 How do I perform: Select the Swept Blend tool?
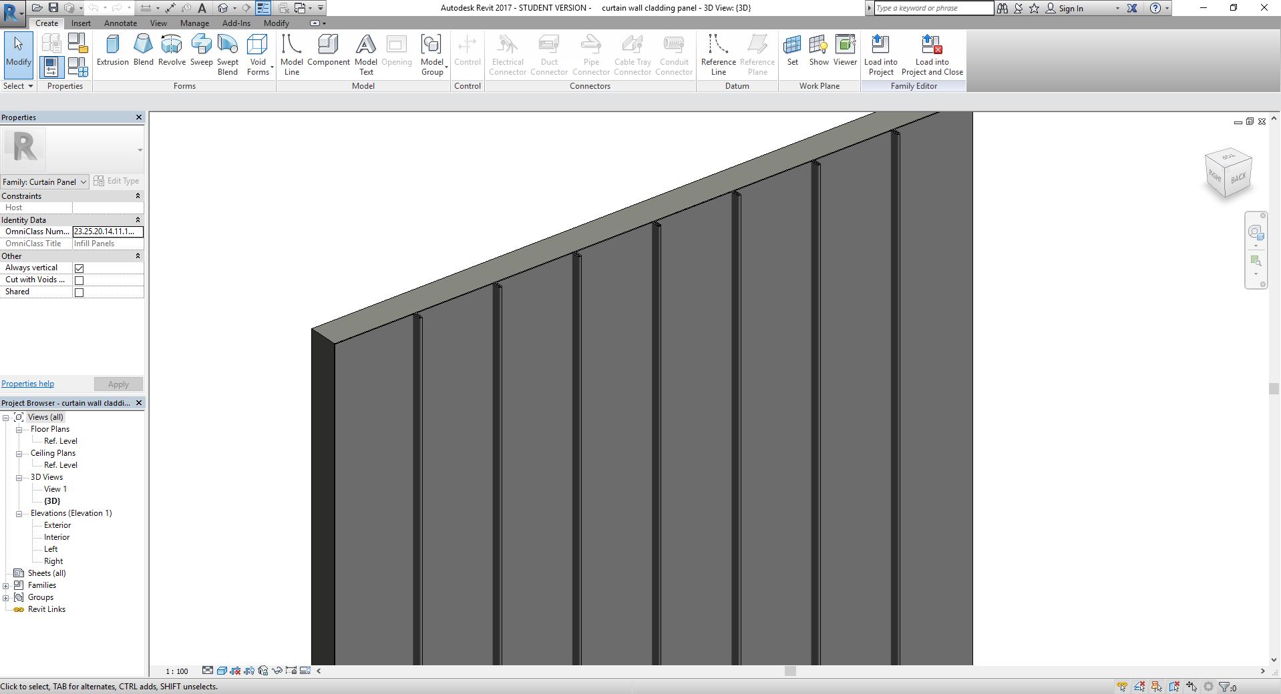[x=228, y=55]
